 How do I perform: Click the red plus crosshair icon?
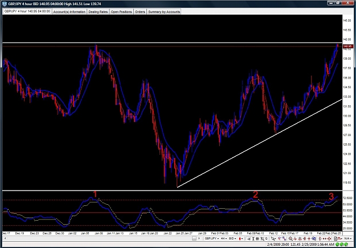click(x=309, y=238)
